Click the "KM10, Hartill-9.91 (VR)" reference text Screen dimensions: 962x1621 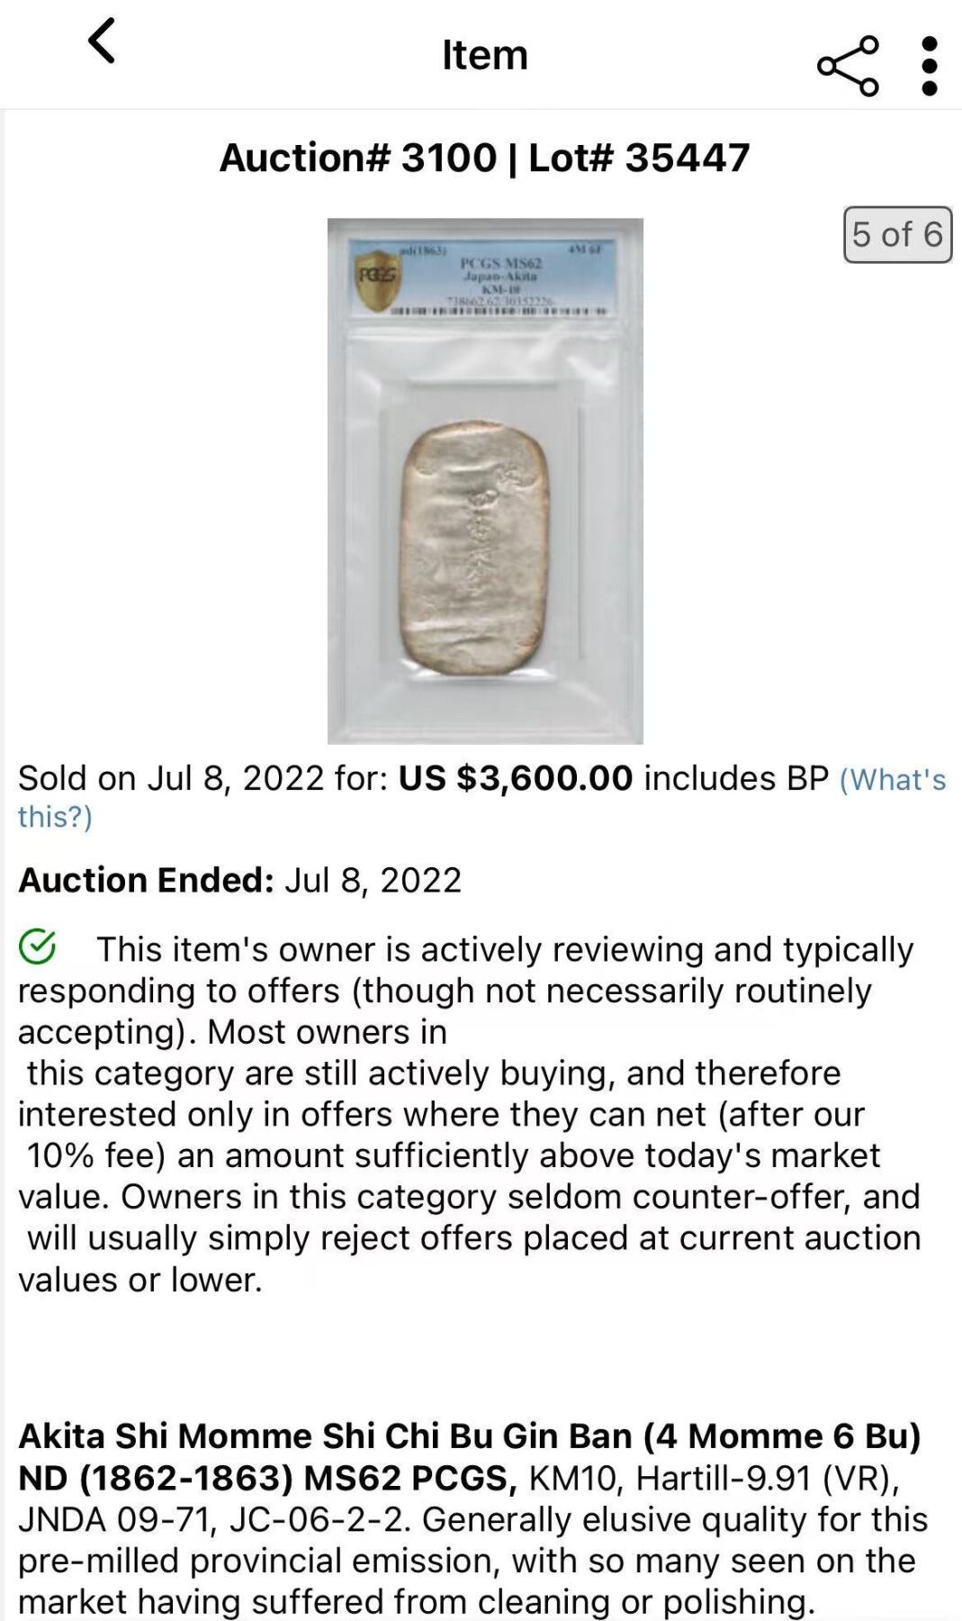[x=714, y=1478]
